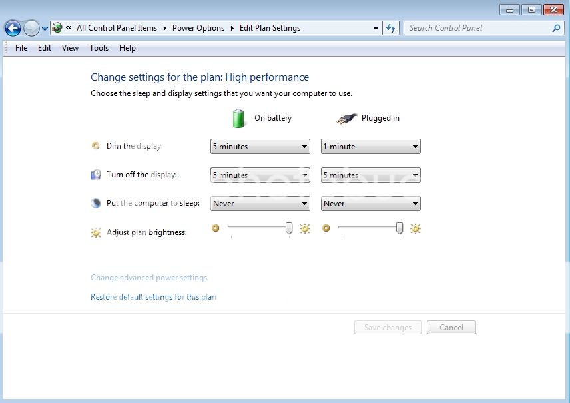
Task: Click the small sun icon right of battery brightness slider
Action: (x=306, y=228)
